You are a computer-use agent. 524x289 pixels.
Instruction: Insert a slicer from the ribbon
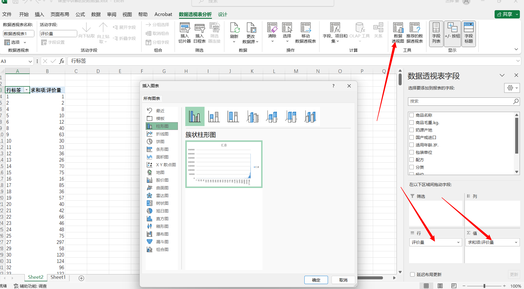(x=184, y=32)
